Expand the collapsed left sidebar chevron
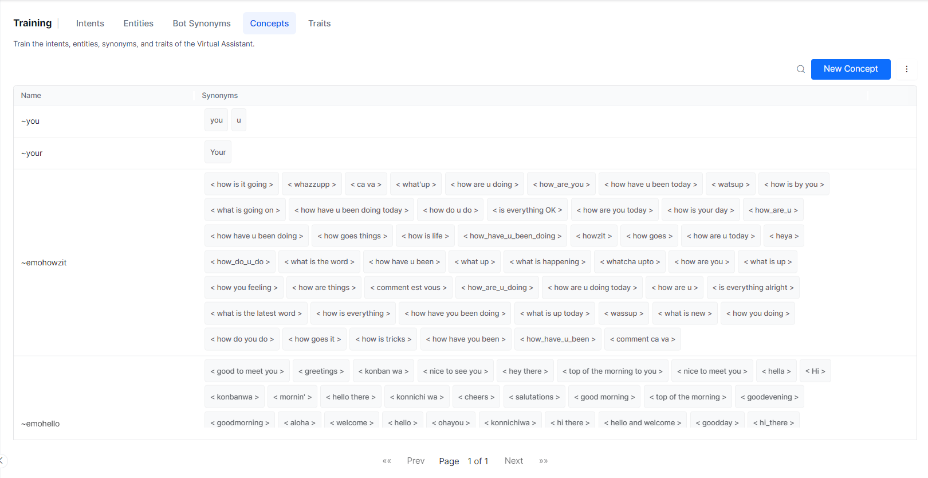 click(2, 460)
